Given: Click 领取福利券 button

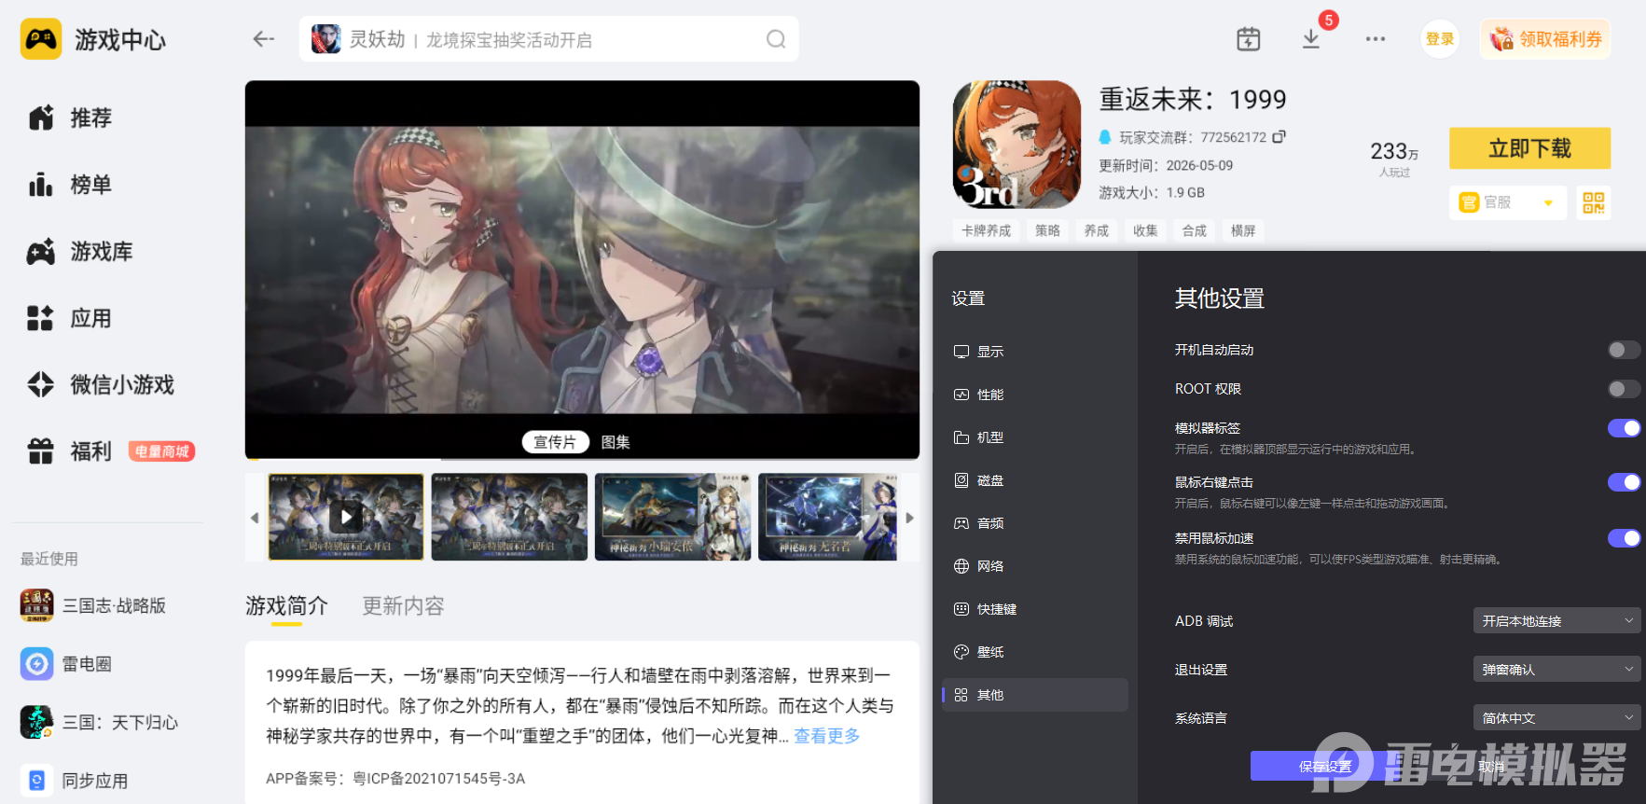Looking at the screenshot, I should pos(1545,39).
